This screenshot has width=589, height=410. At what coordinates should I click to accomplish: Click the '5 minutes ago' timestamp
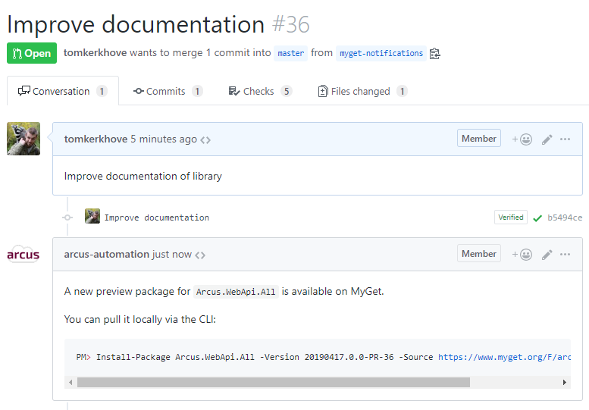164,139
